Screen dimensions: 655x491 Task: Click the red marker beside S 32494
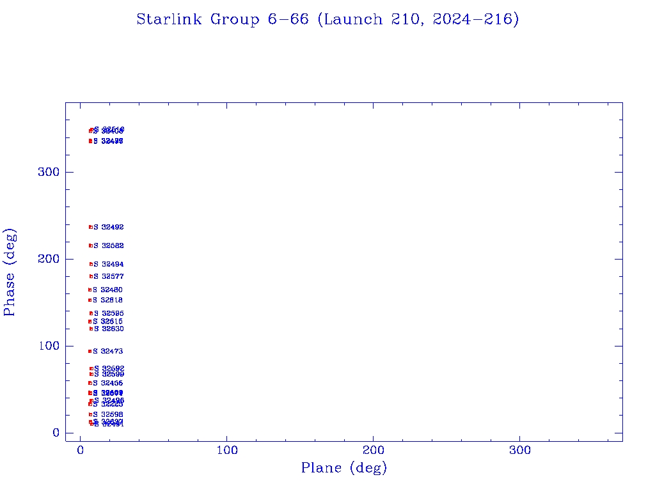pos(91,264)
